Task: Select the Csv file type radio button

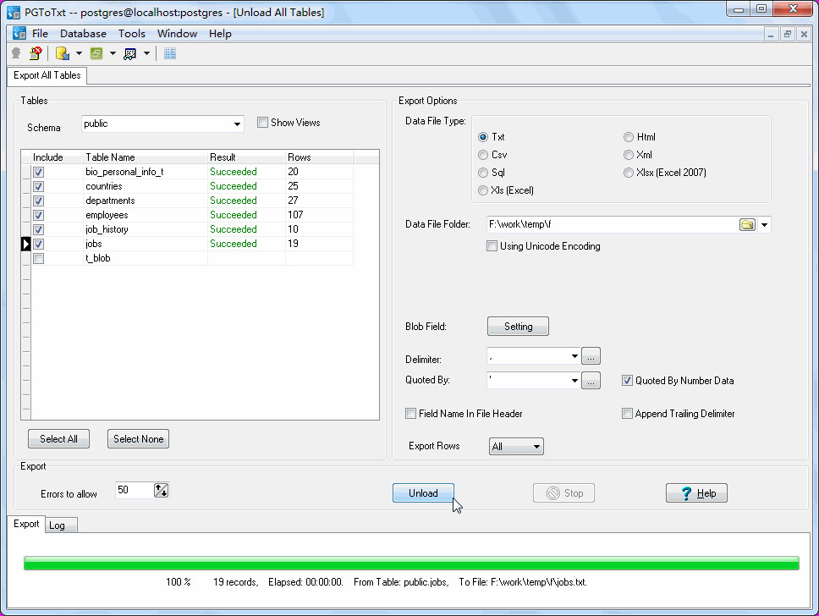Action: tap(483, 155)
